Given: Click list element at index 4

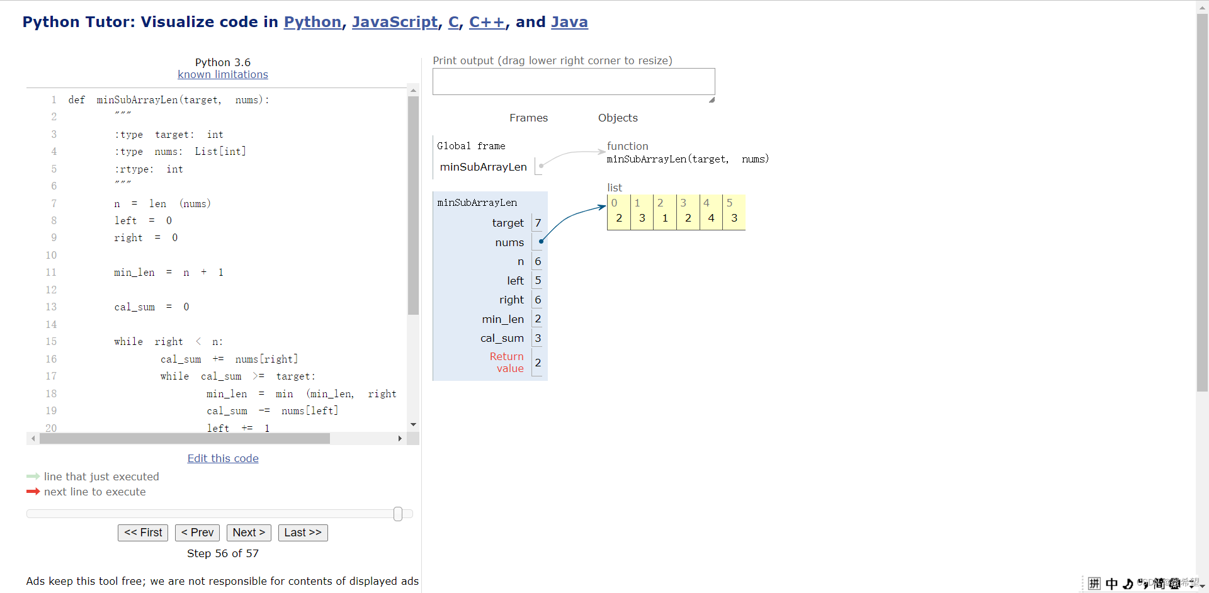Looking at the screenshot, I should [x=711, y=212].
